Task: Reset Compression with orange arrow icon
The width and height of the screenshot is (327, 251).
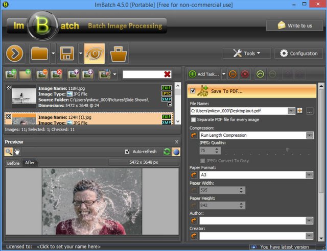Action: tap(194, 135)
